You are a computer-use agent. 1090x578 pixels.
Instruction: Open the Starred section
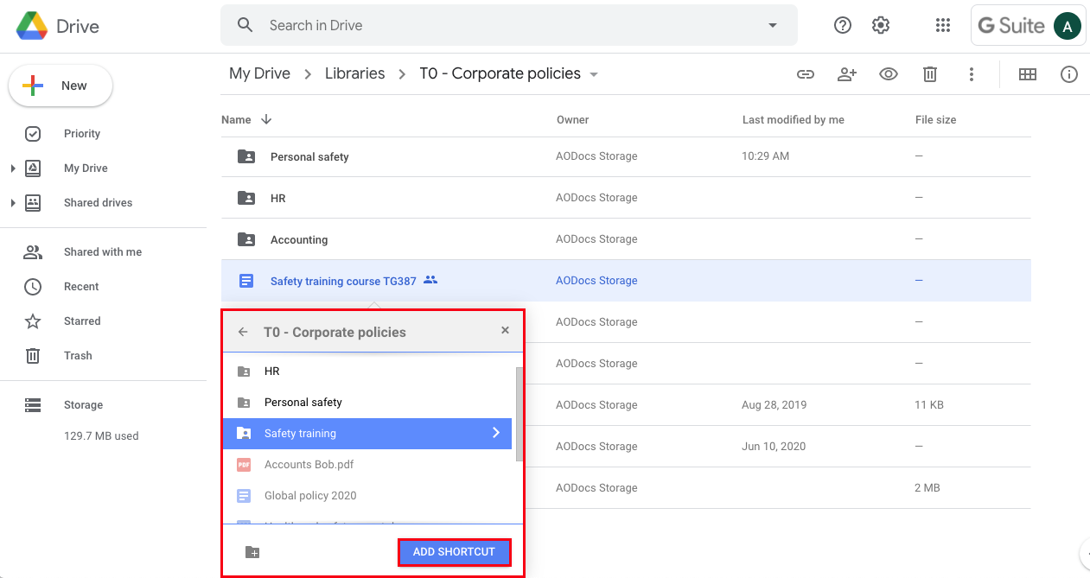click(82, 321)
